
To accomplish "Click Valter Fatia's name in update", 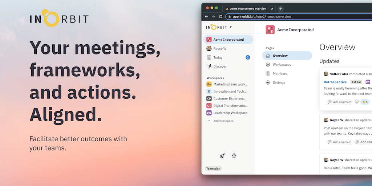I will [339, 74].
